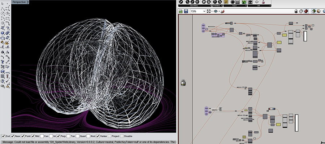Image resolution: width=325 pixels, height=144 pixels.
Task: Select the Circle tool
Action: [x=3, y=13]
